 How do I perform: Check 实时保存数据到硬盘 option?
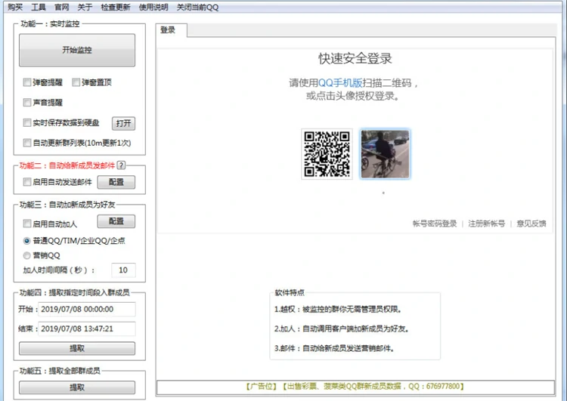pos(27,123)
